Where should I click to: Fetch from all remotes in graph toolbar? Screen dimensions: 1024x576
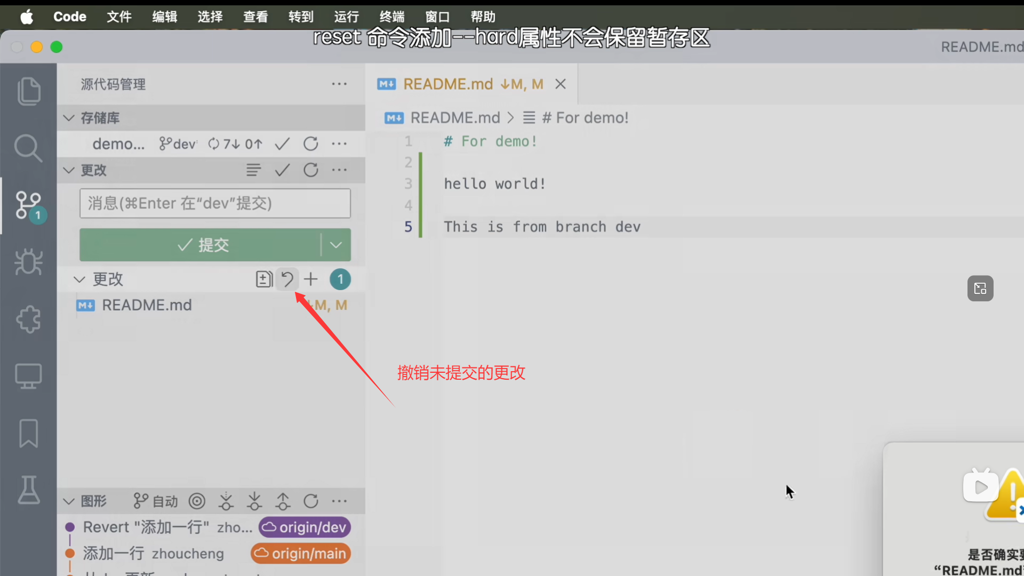(x=226, y=501)
